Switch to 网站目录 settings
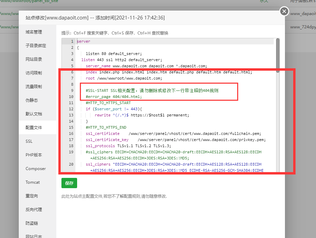Screen dimensions: 316x238 click(x=34, y=59)
